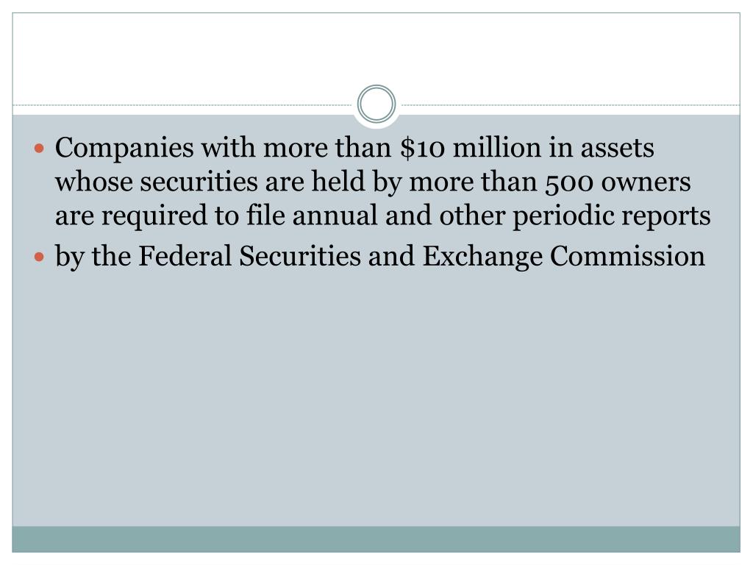Click the word "Companies" in the first bullet

click(124, 148)
